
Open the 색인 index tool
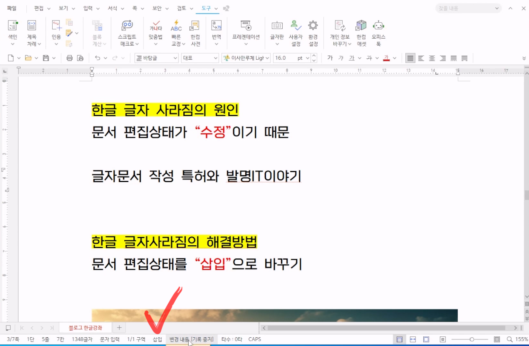(13, 33)
